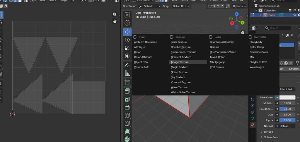Choose Image Texture from the menu
The height and width of the screenshot is (142, 300).
pyautogui.click(x=180, y=62)
